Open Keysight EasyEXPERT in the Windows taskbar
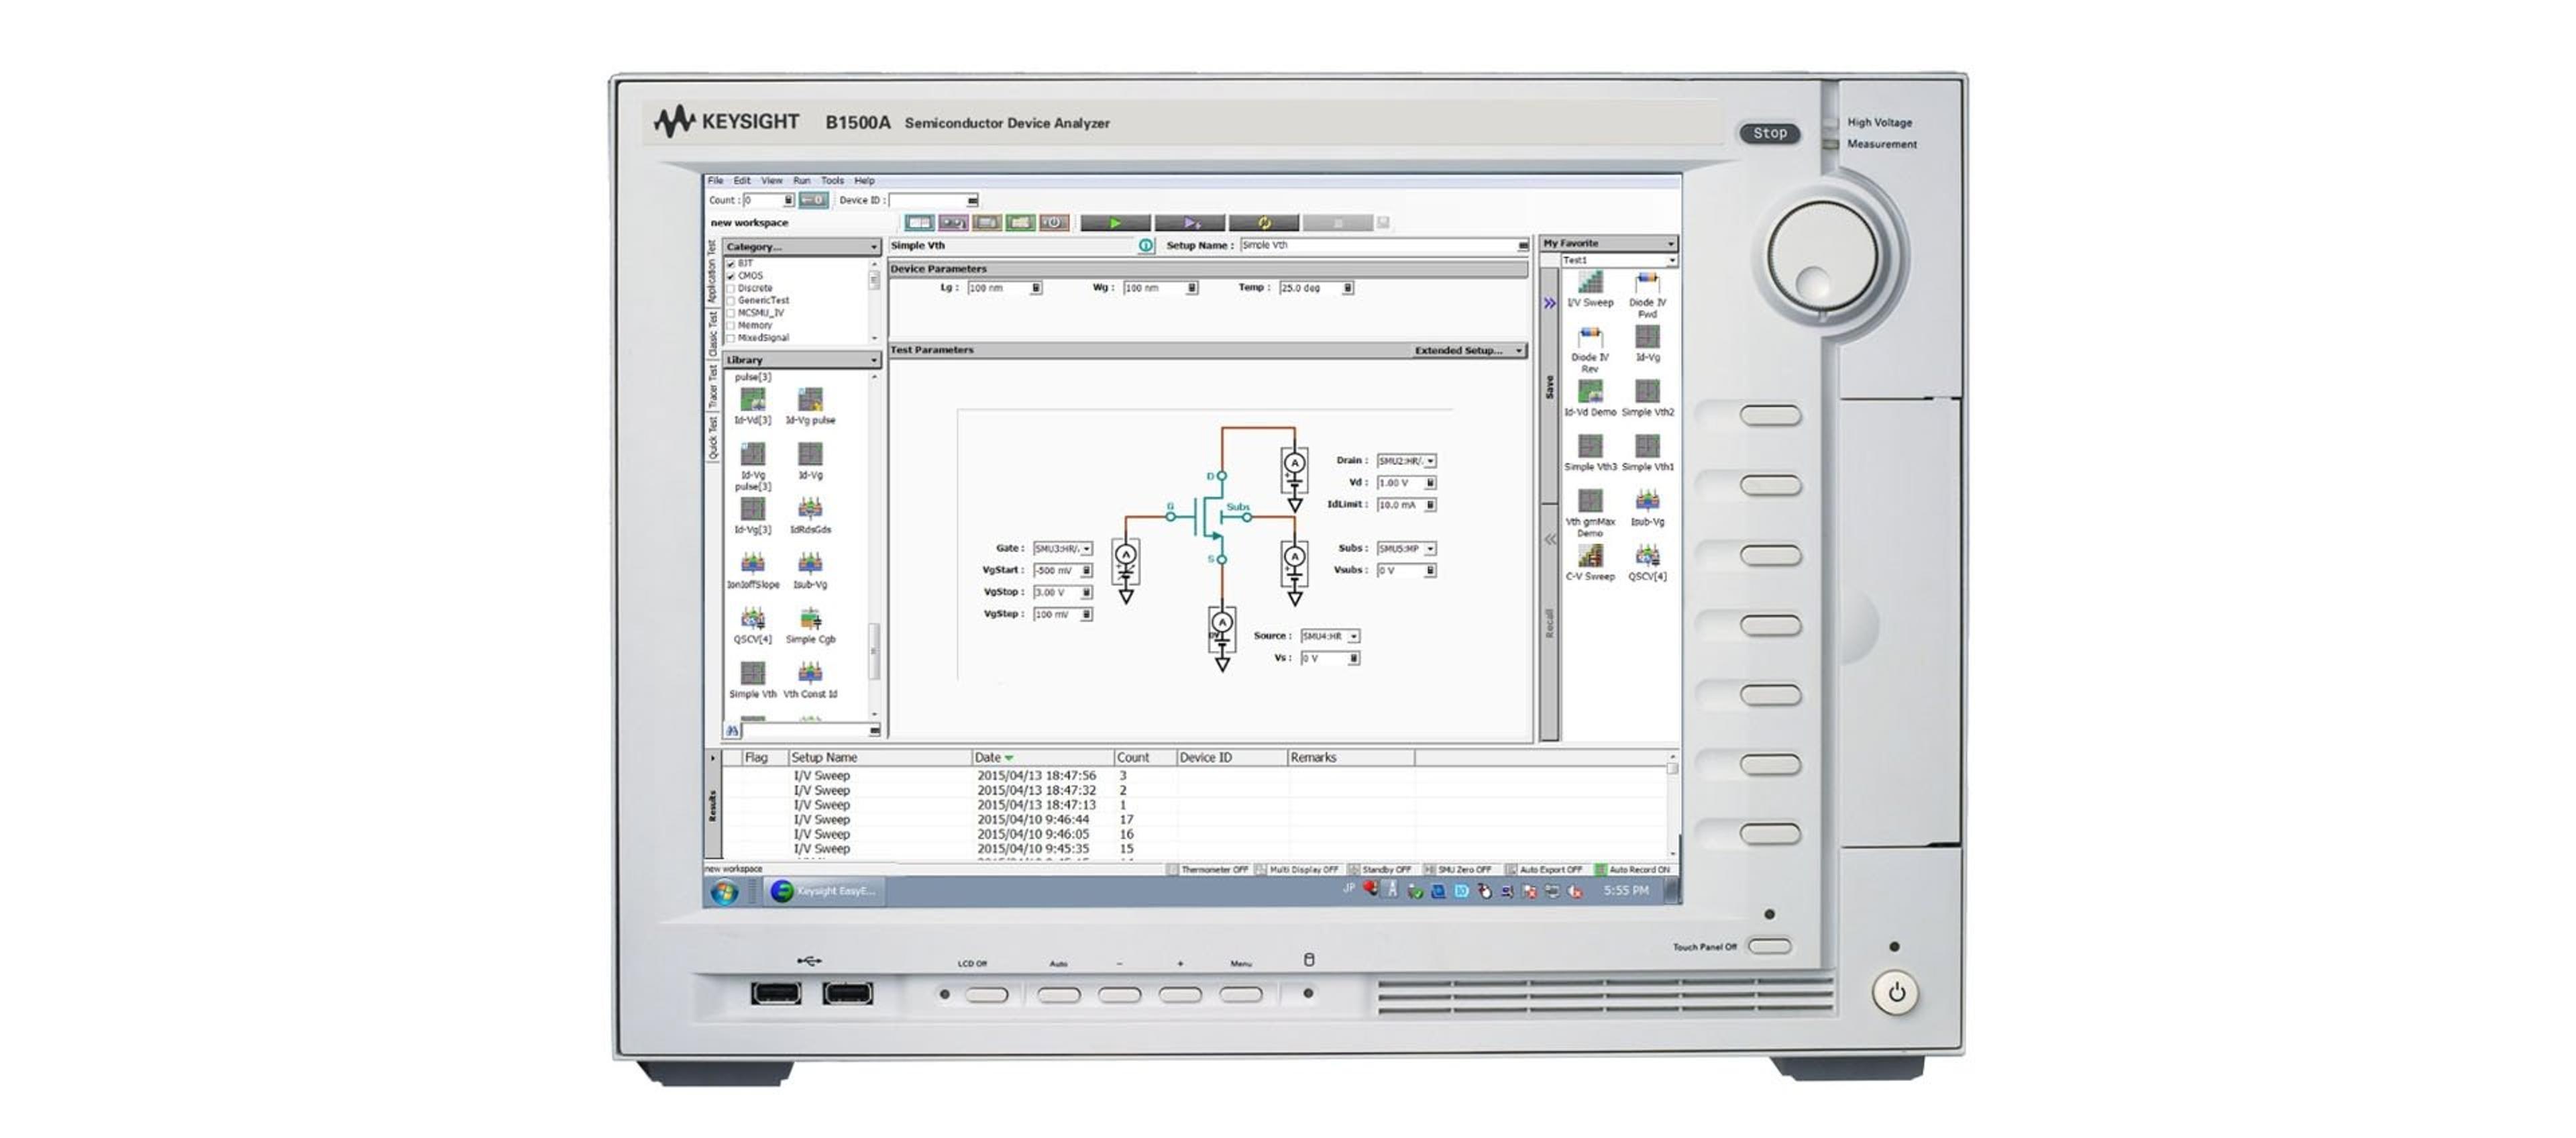This screenshot has height=1138, width=2576. click(824, 891)
